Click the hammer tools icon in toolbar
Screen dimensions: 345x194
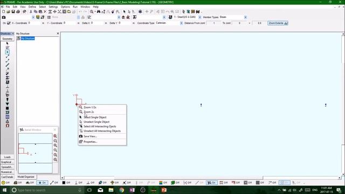[24, 12]
